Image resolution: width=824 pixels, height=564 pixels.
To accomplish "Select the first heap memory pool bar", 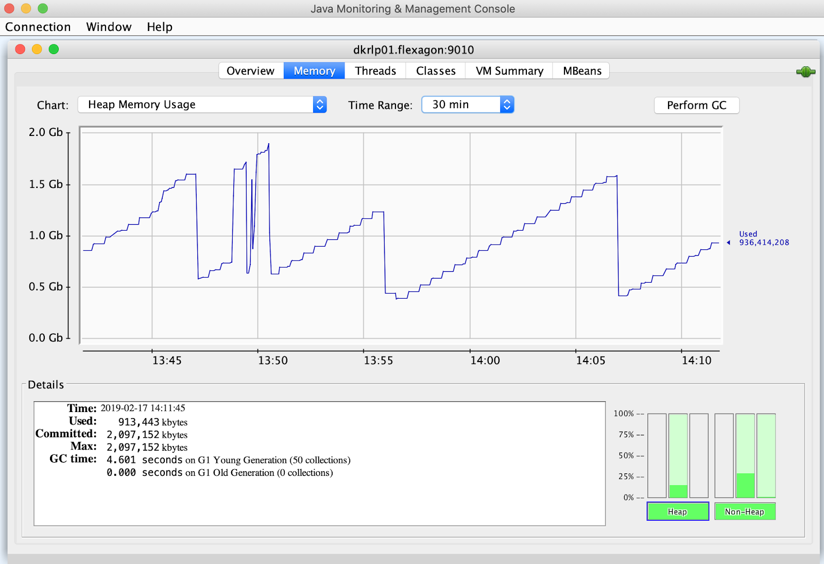I will (x=657, y=455).
